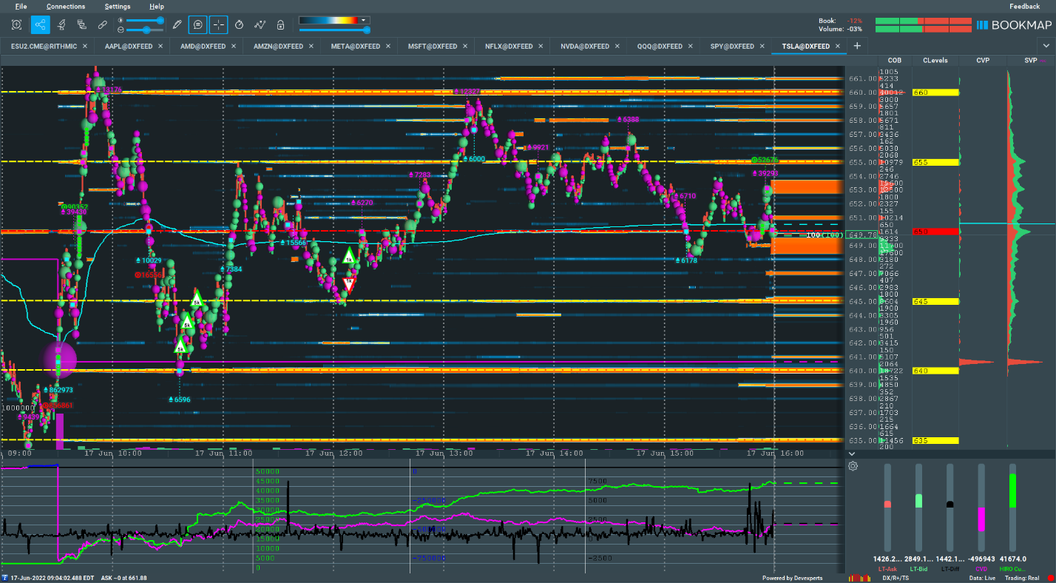Screen dimensions: 1056x583
Task: Click the LT-Bid widget gauge
Action: point(918,508)
